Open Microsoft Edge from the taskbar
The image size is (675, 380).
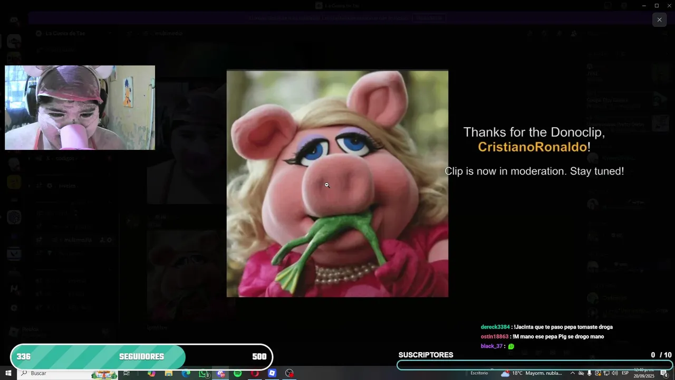(x=186, y=373)
